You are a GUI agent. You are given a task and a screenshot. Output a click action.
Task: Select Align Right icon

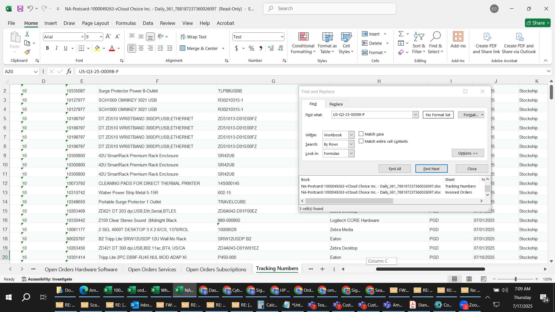150,48
